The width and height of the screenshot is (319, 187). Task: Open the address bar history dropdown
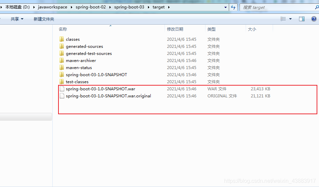(x=225, y=7)
